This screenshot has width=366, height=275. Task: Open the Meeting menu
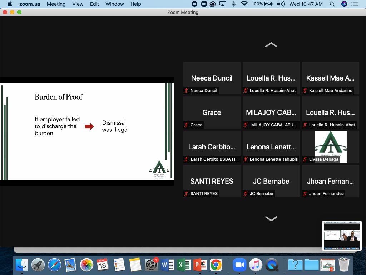point(56,4)
